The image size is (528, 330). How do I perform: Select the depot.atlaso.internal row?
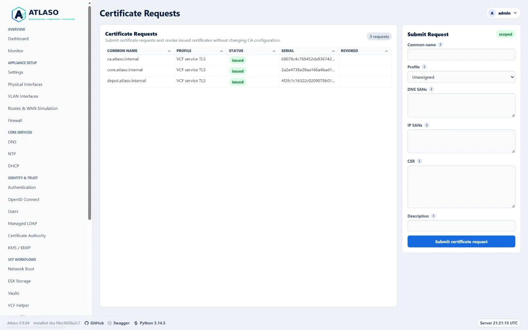tap(248, 82)
